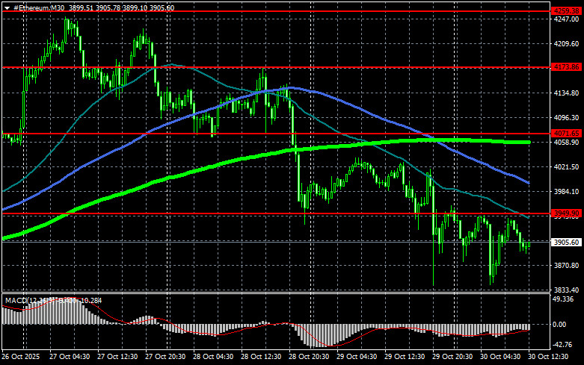Screen dimensions: 584x365
Task: Select the 4071.65 red level price tag
Action: coord(567,133)
